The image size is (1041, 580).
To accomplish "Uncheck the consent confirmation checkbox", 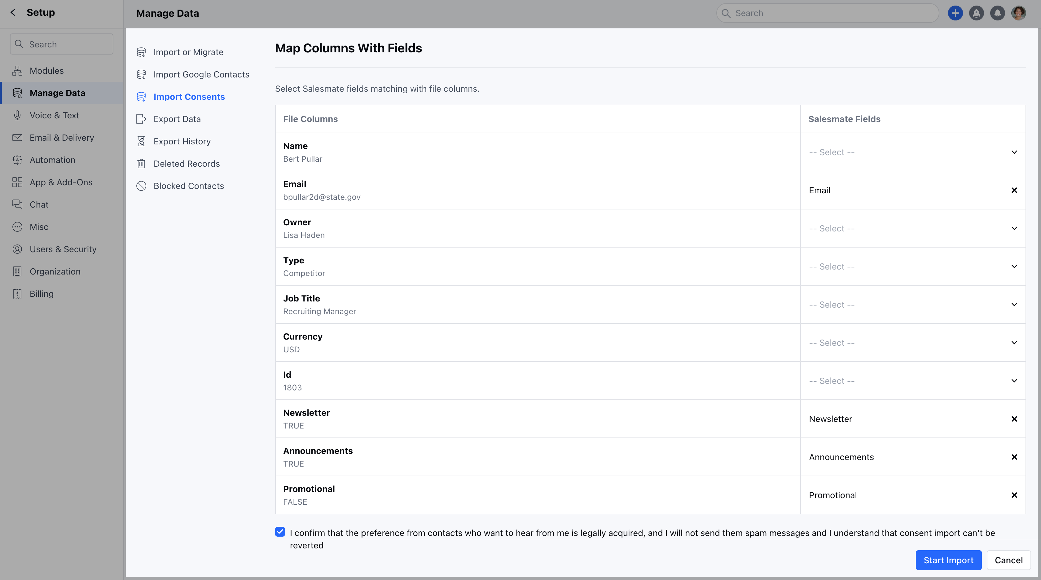I will click(x=280, y=532).
